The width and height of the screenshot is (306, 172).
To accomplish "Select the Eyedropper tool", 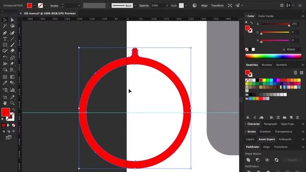I will coord(5,83).
